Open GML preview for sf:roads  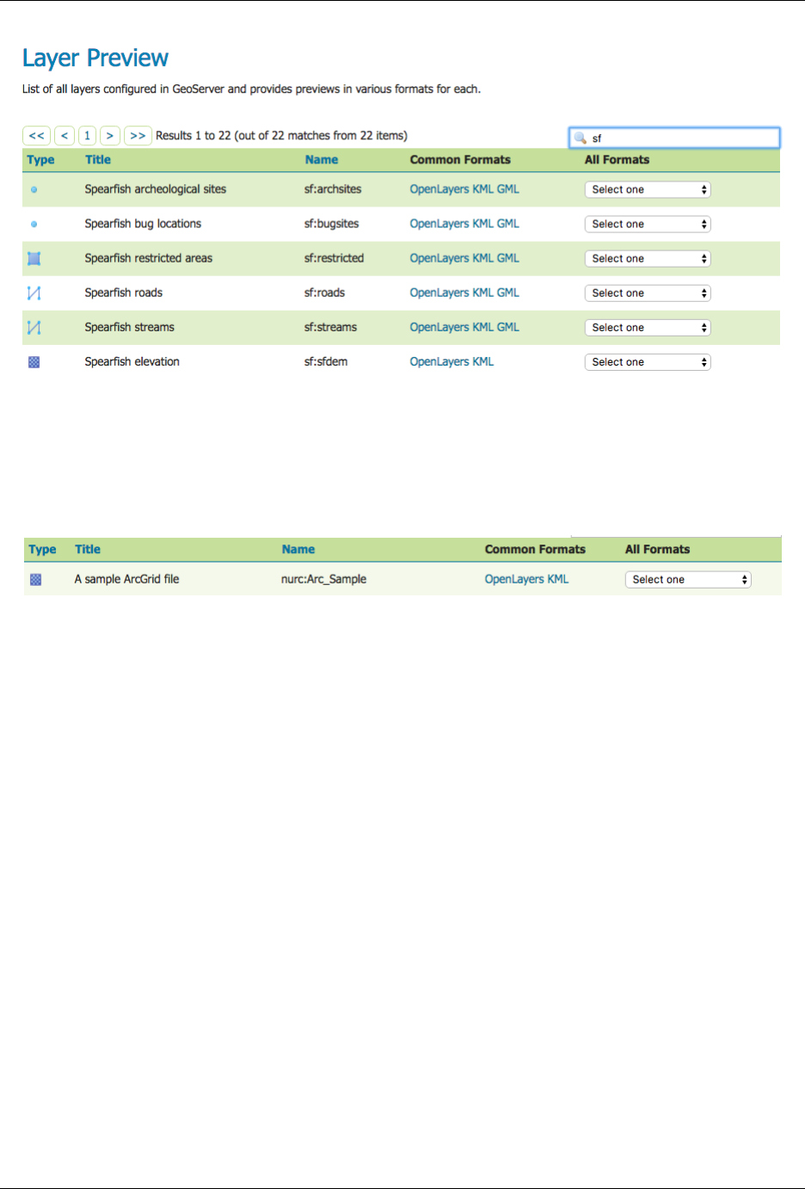508,293
